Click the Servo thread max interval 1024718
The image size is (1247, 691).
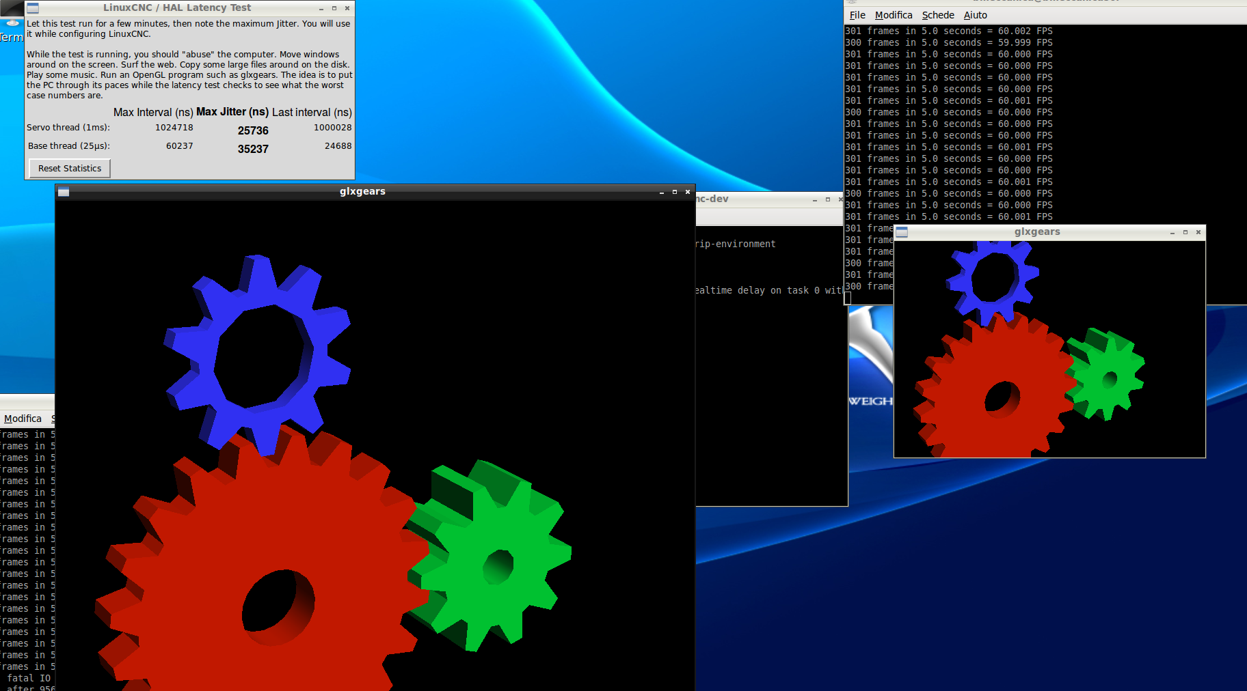(174, 128)
